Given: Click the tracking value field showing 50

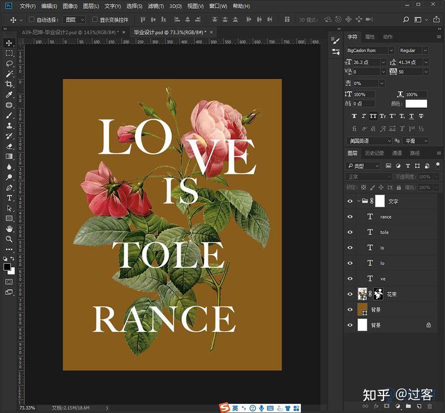Looking at the screenshot, I should pos(410,72).
